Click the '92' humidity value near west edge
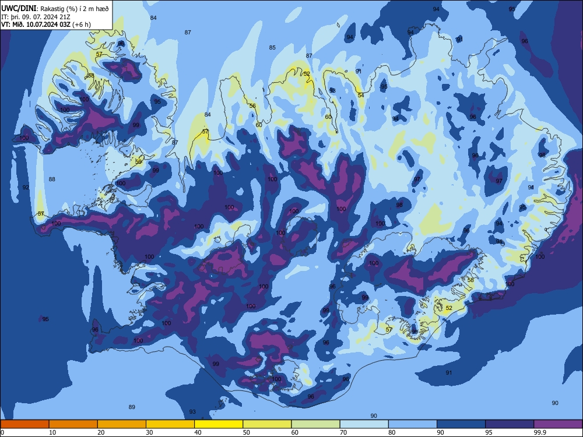The width and height of the screenshot is (583, 437). tap(26, 187)
